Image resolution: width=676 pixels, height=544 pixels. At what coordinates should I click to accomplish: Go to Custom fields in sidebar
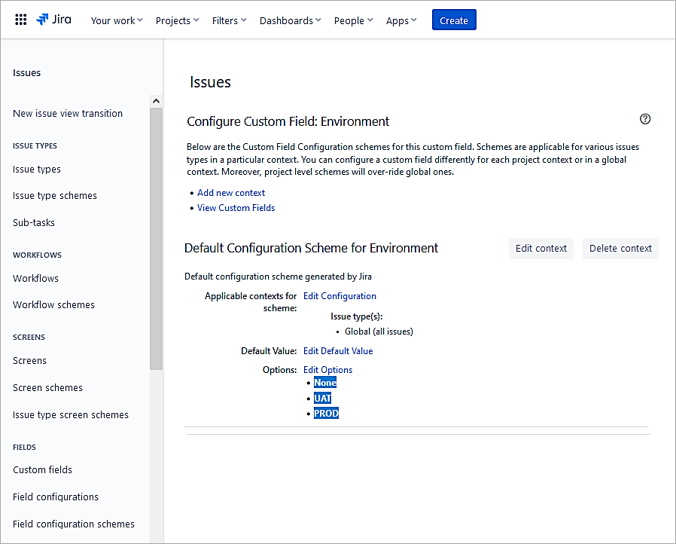click(43, 470)
